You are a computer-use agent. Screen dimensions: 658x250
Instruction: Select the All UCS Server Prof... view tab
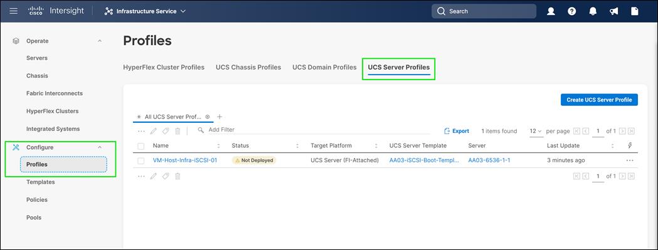172,117
